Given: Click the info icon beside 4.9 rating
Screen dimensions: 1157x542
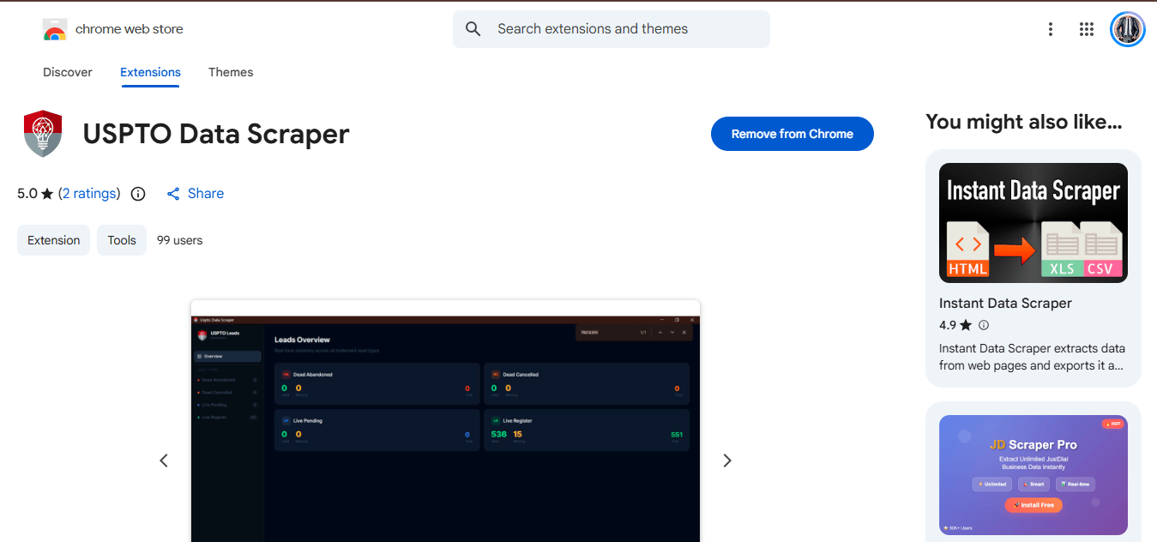Looking at the screenshot, I should pos(984,325).
